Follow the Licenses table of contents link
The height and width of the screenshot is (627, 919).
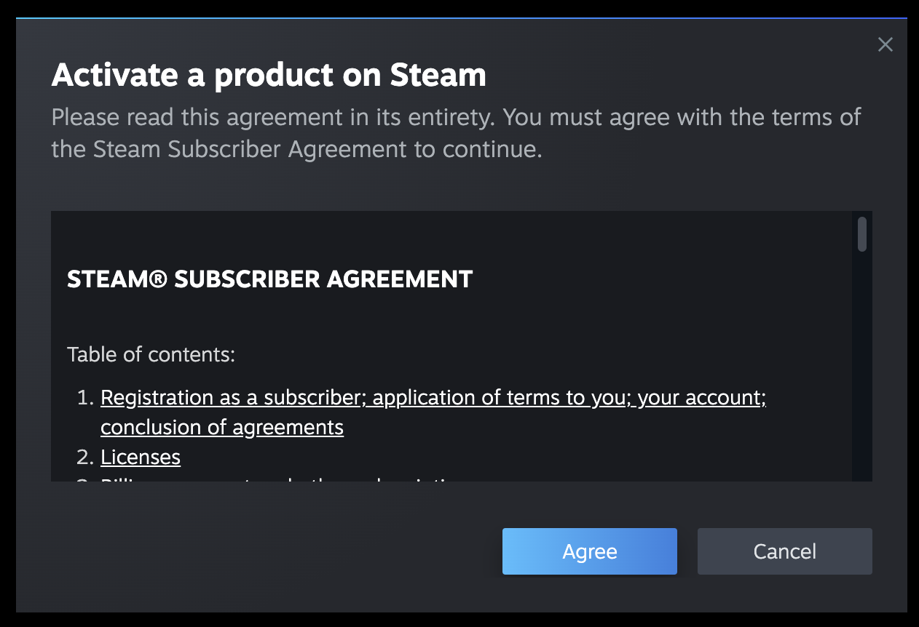(141, 457)
